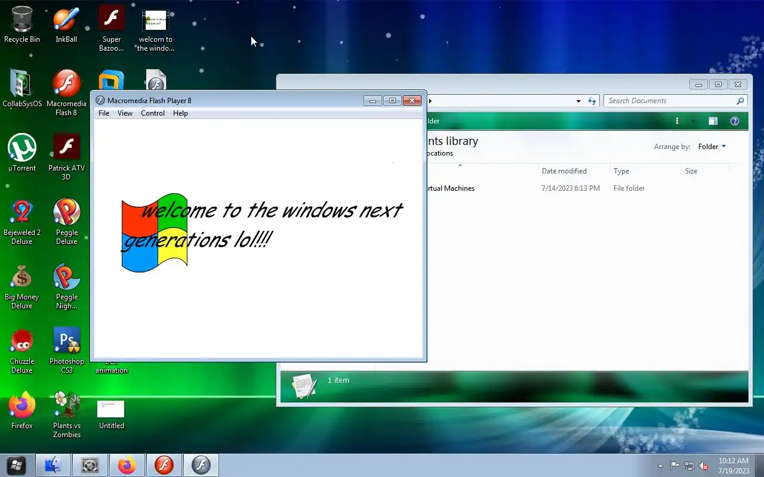Open Control menu in Flash Player

(x=153, y=113)
